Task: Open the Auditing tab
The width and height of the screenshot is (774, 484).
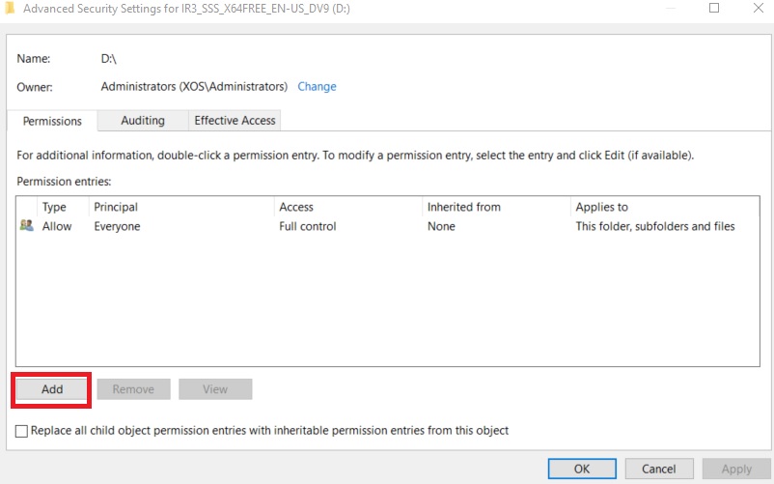Action: [143, 121]
